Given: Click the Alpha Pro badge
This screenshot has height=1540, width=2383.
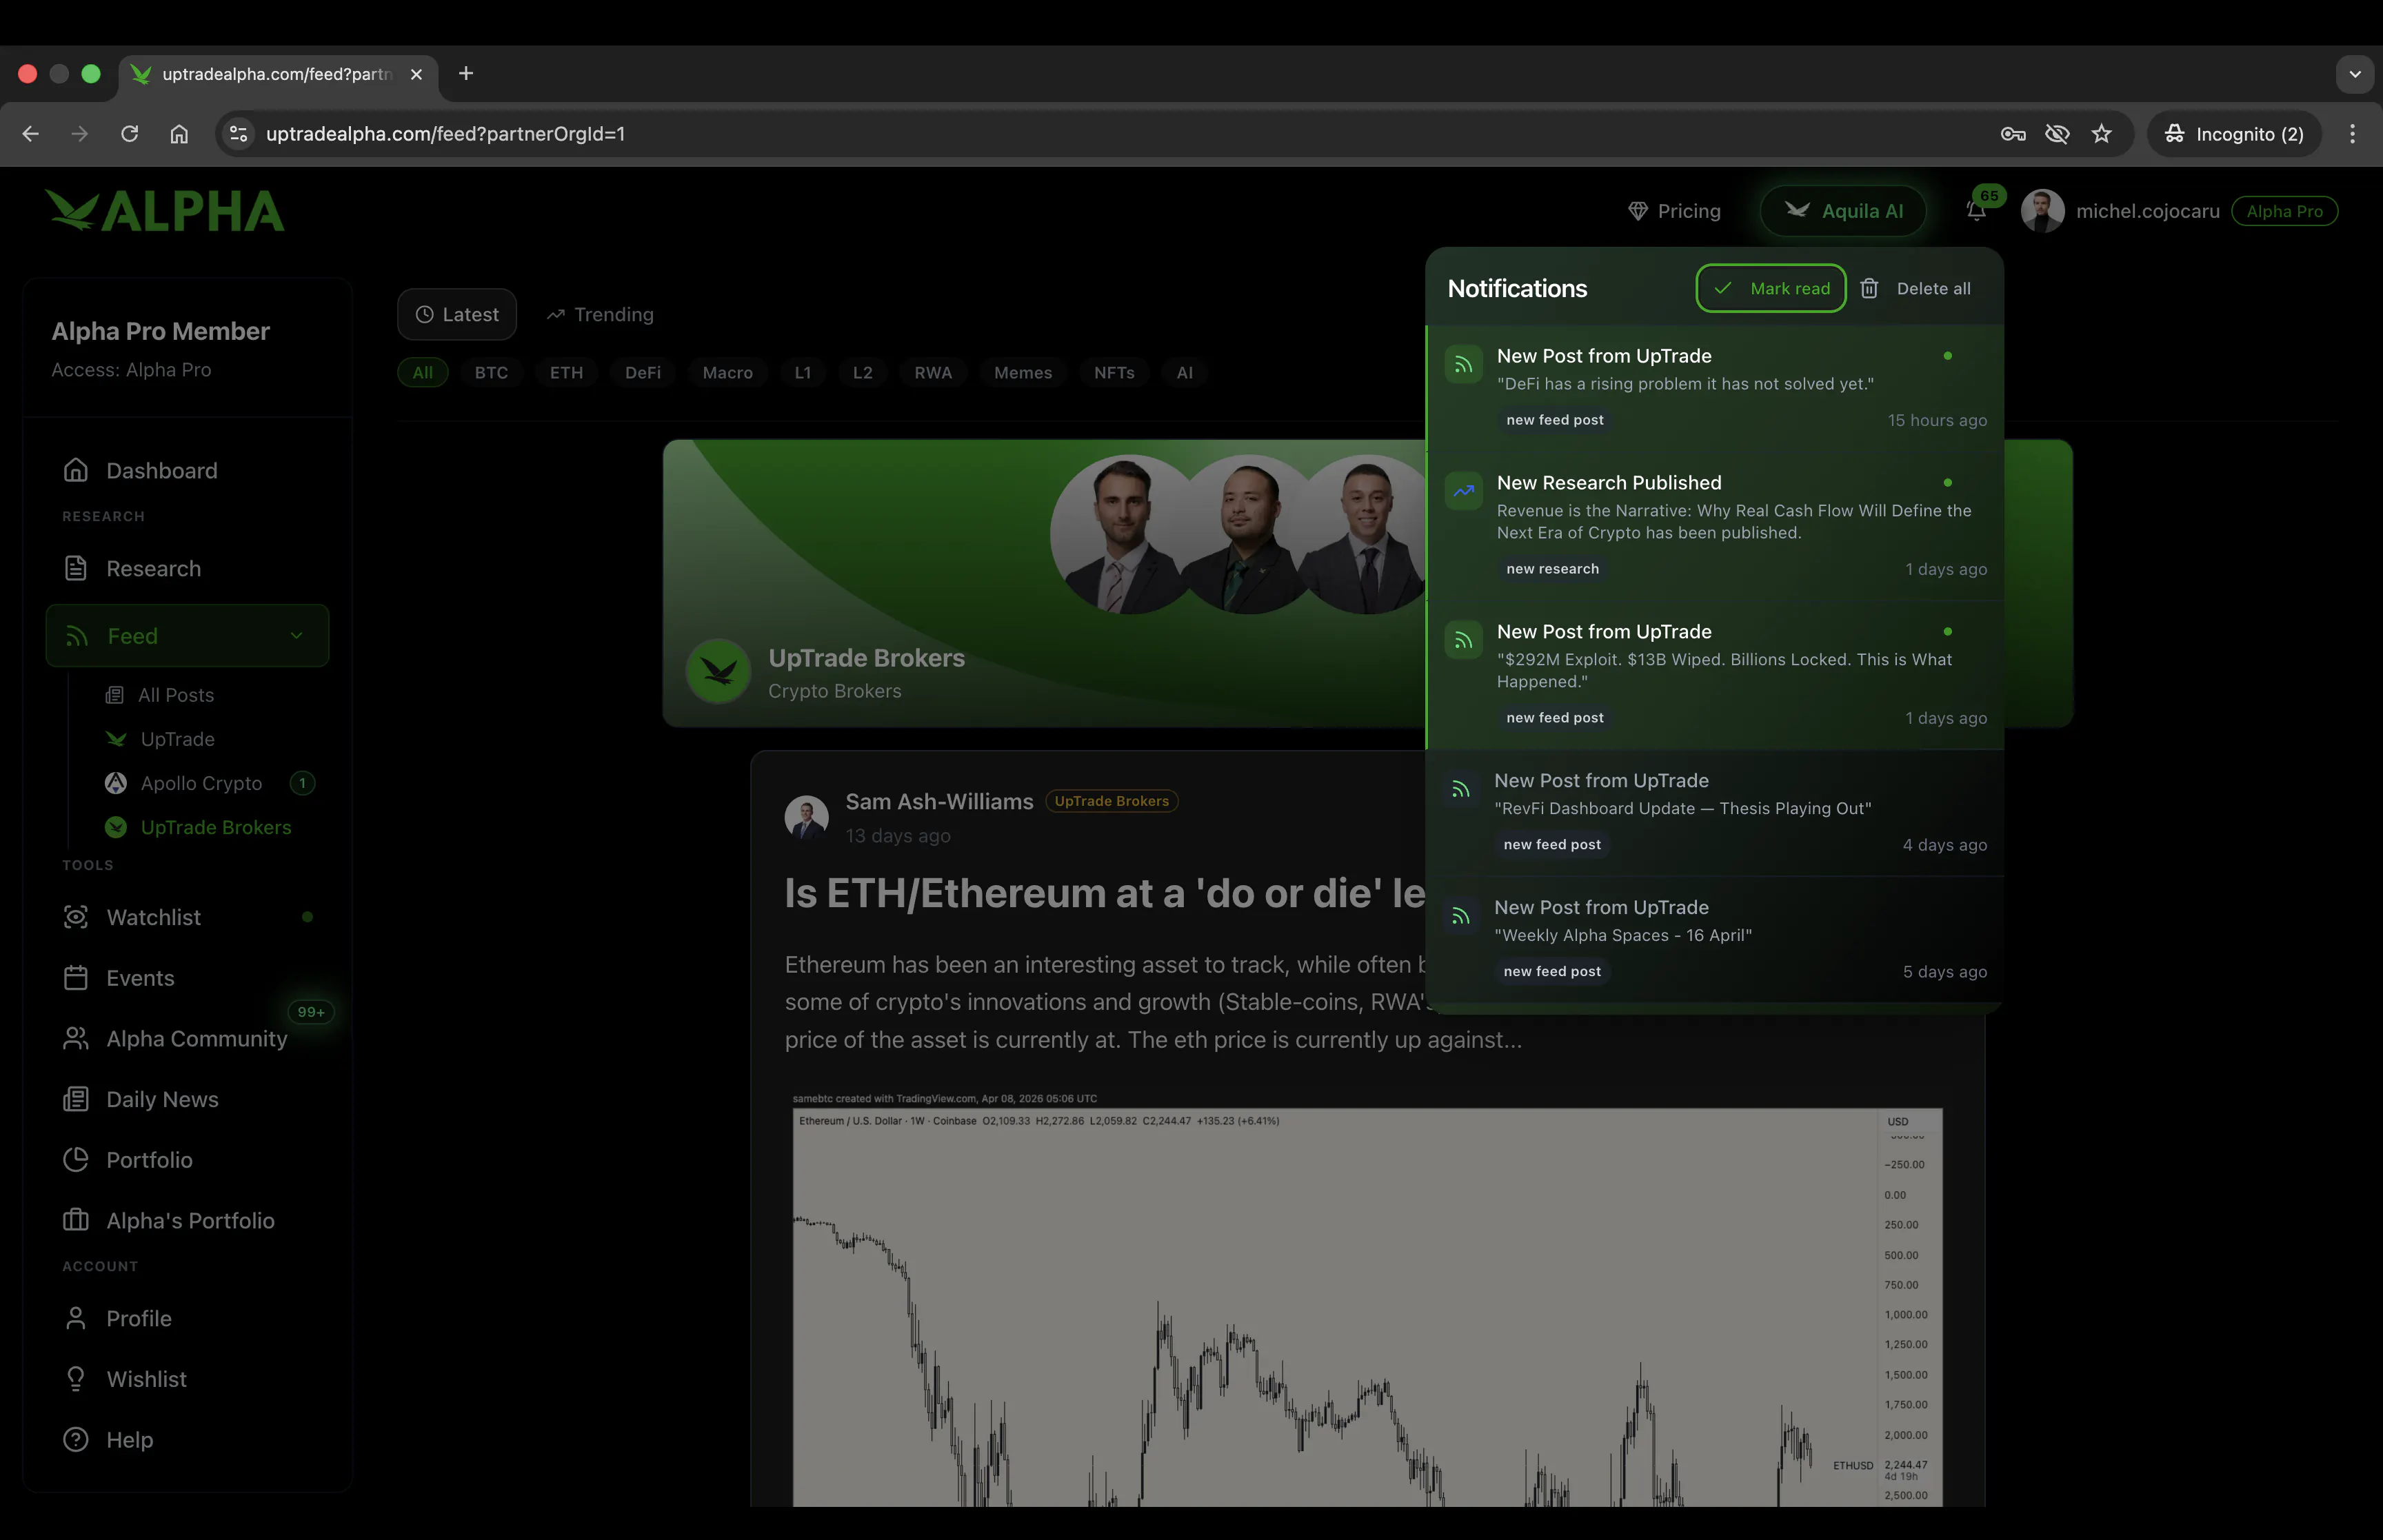Looking at the screenshot, I should click(2284, 211).
